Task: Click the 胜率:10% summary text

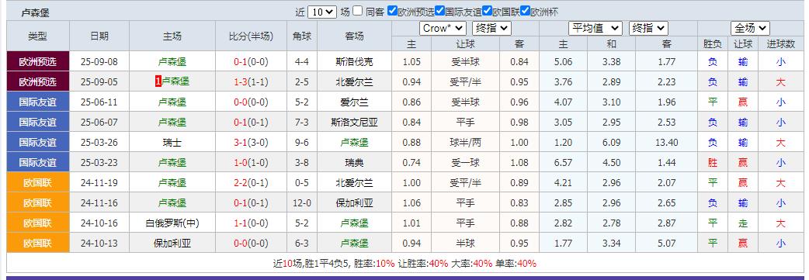Action: tap(373, 264)
